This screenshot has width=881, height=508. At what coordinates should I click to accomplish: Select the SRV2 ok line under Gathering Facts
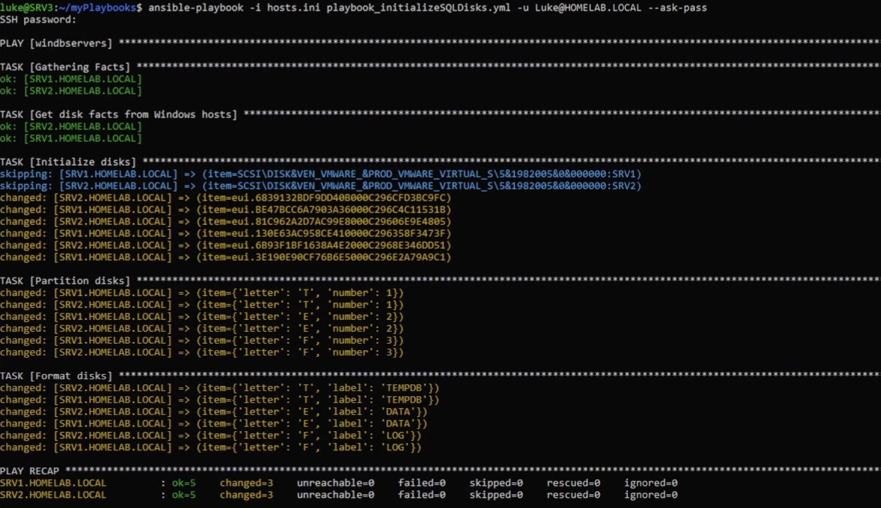coord(71,91)
